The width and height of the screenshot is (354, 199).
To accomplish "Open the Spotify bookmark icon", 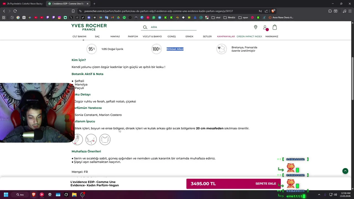I will click(x=124, y=17).
